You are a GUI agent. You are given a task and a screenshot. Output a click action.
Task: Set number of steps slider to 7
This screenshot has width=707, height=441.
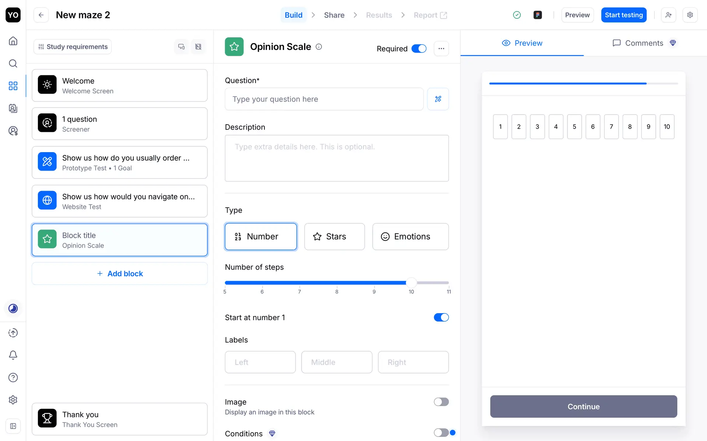299,283
